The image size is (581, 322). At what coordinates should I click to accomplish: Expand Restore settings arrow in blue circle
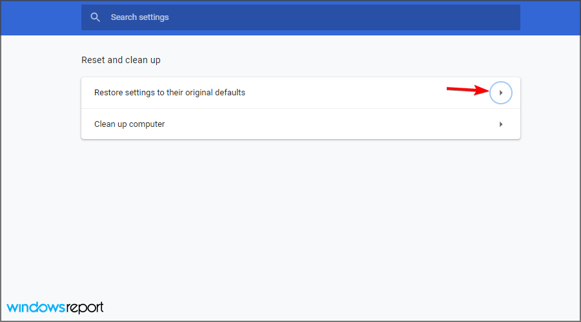500,93
